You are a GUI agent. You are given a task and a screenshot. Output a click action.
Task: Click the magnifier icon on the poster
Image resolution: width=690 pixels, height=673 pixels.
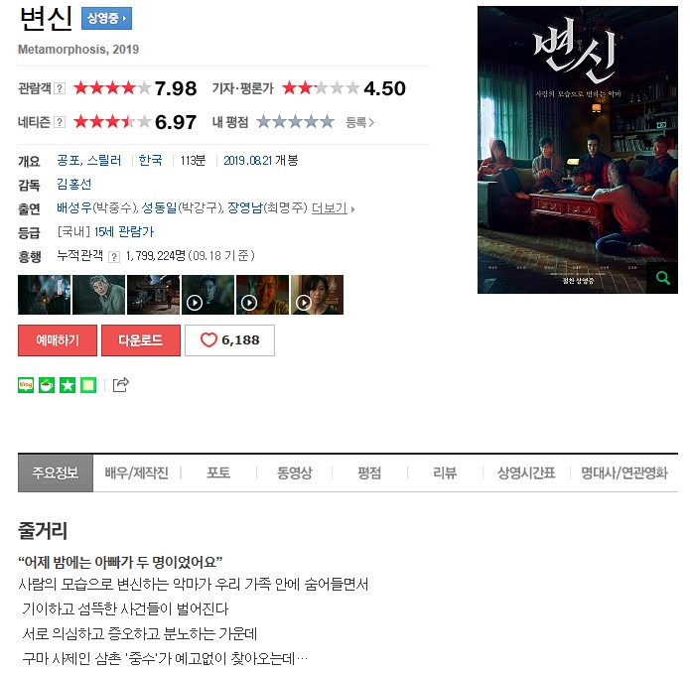pyautogui.click(x=662, y=278)
